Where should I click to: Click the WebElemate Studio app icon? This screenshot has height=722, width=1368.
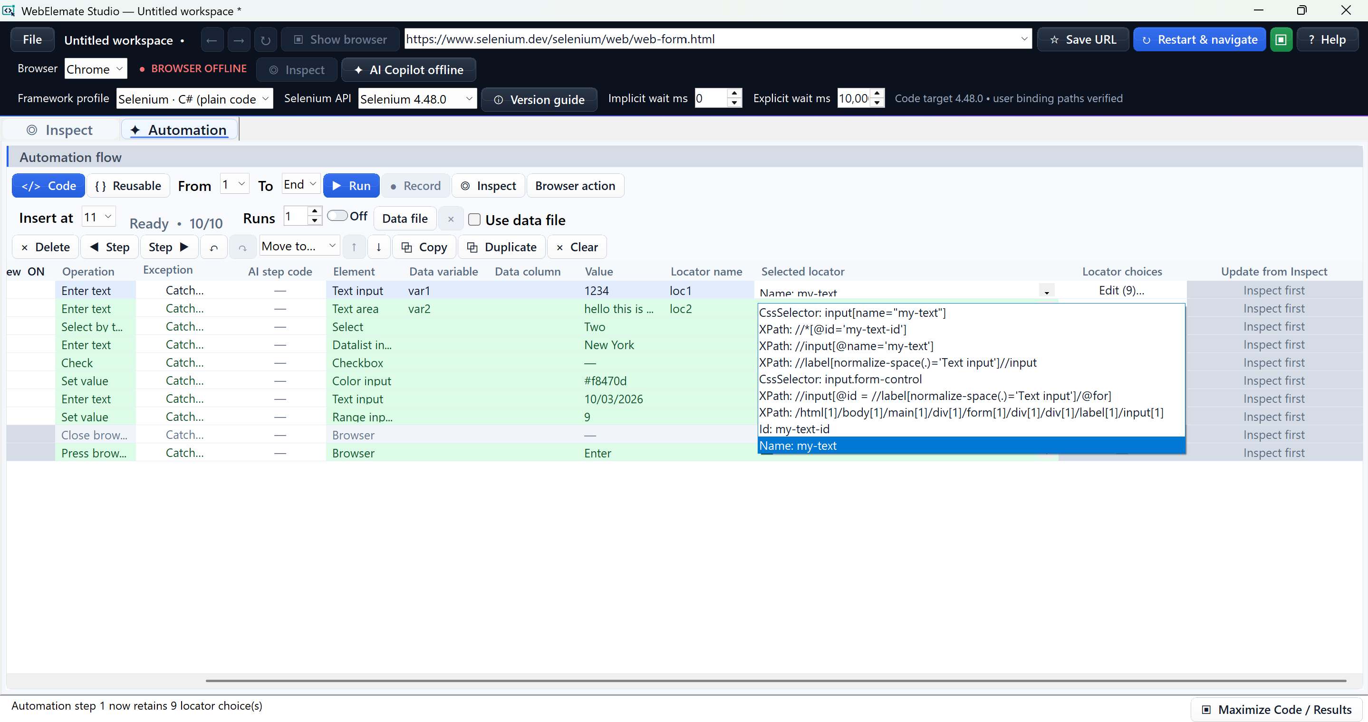tap(9, 10)
